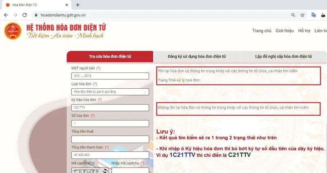Viewport: 327px width, 173px height.
Task: Switch to Đăng ký sử dụng hóa đơn điện tử tab
Action: (x=197, y=57)
